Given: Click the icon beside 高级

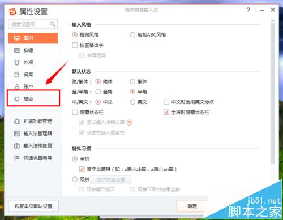Looking at the screenshot, I should pyautogui.click(x=17, y=99).
